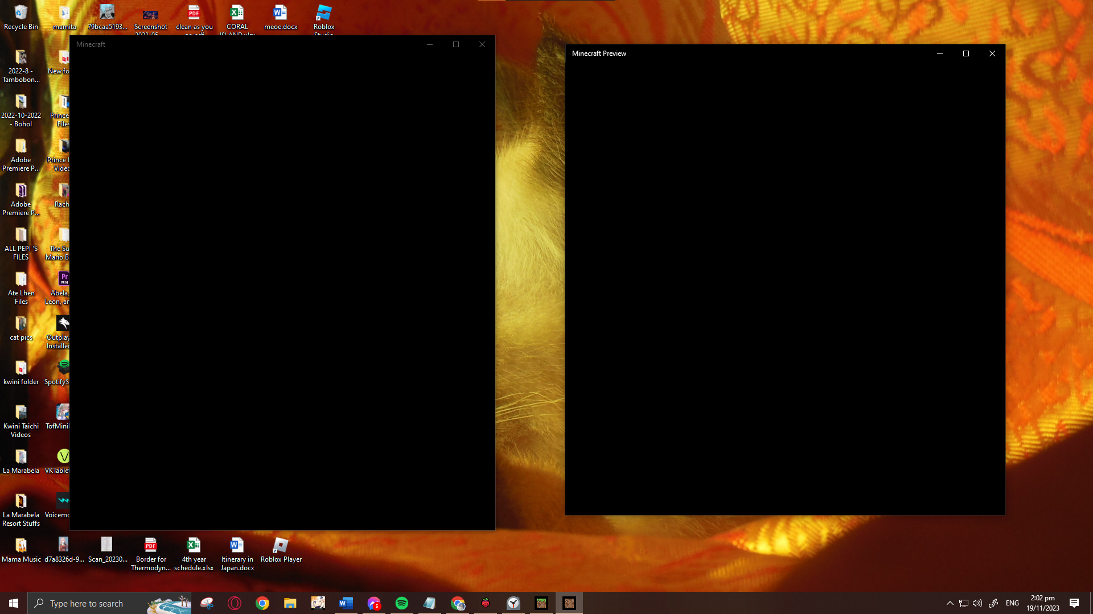This screenshot has height=614, width=1093.
Task: Select the Roblox Player shortcut
Action: pos(281,550)
